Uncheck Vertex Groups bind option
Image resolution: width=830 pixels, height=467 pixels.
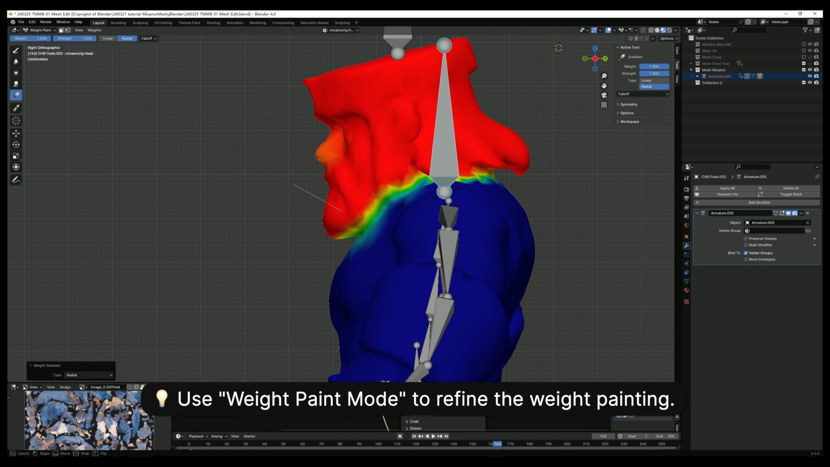tap(746, 253)
